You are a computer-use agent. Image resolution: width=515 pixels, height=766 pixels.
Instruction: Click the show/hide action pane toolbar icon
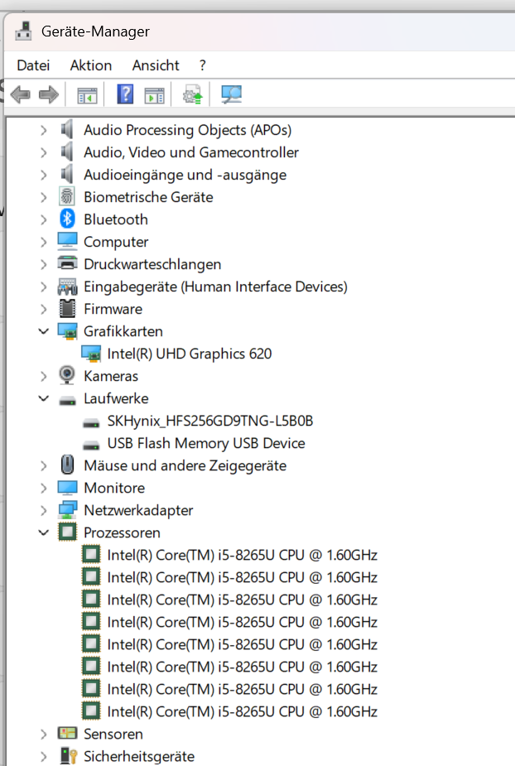click(x=154, y=95)
